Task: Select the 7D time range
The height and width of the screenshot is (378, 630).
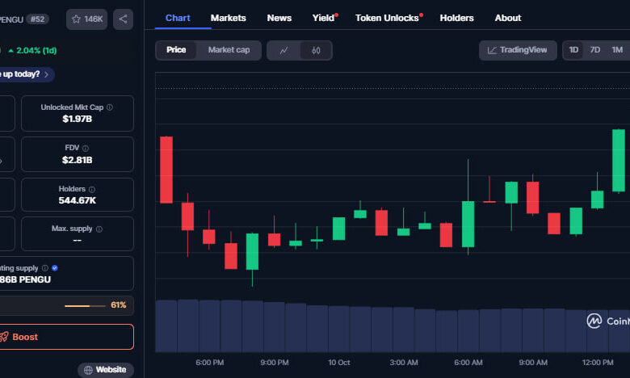Action: (x=595, y=50)
